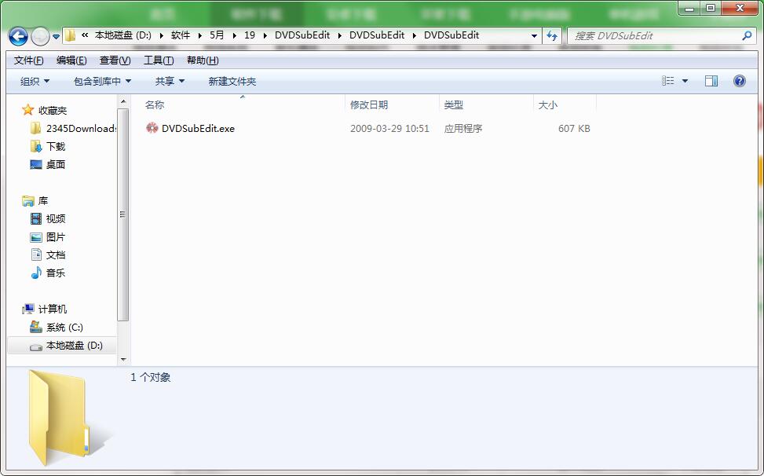The width and height of the screenshot is (764, 476).
Task: Click the date 2009-03-29 10:51
Action: [x=389, y=129]
